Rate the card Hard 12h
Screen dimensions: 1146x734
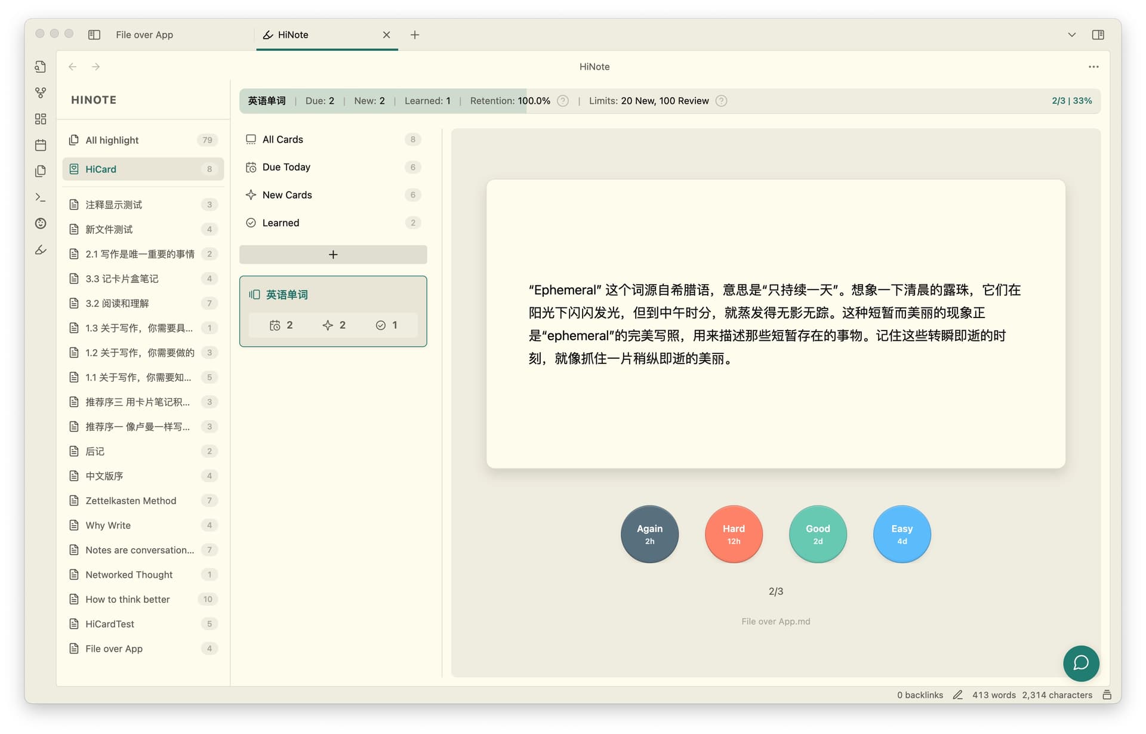(x=734, y=534)
